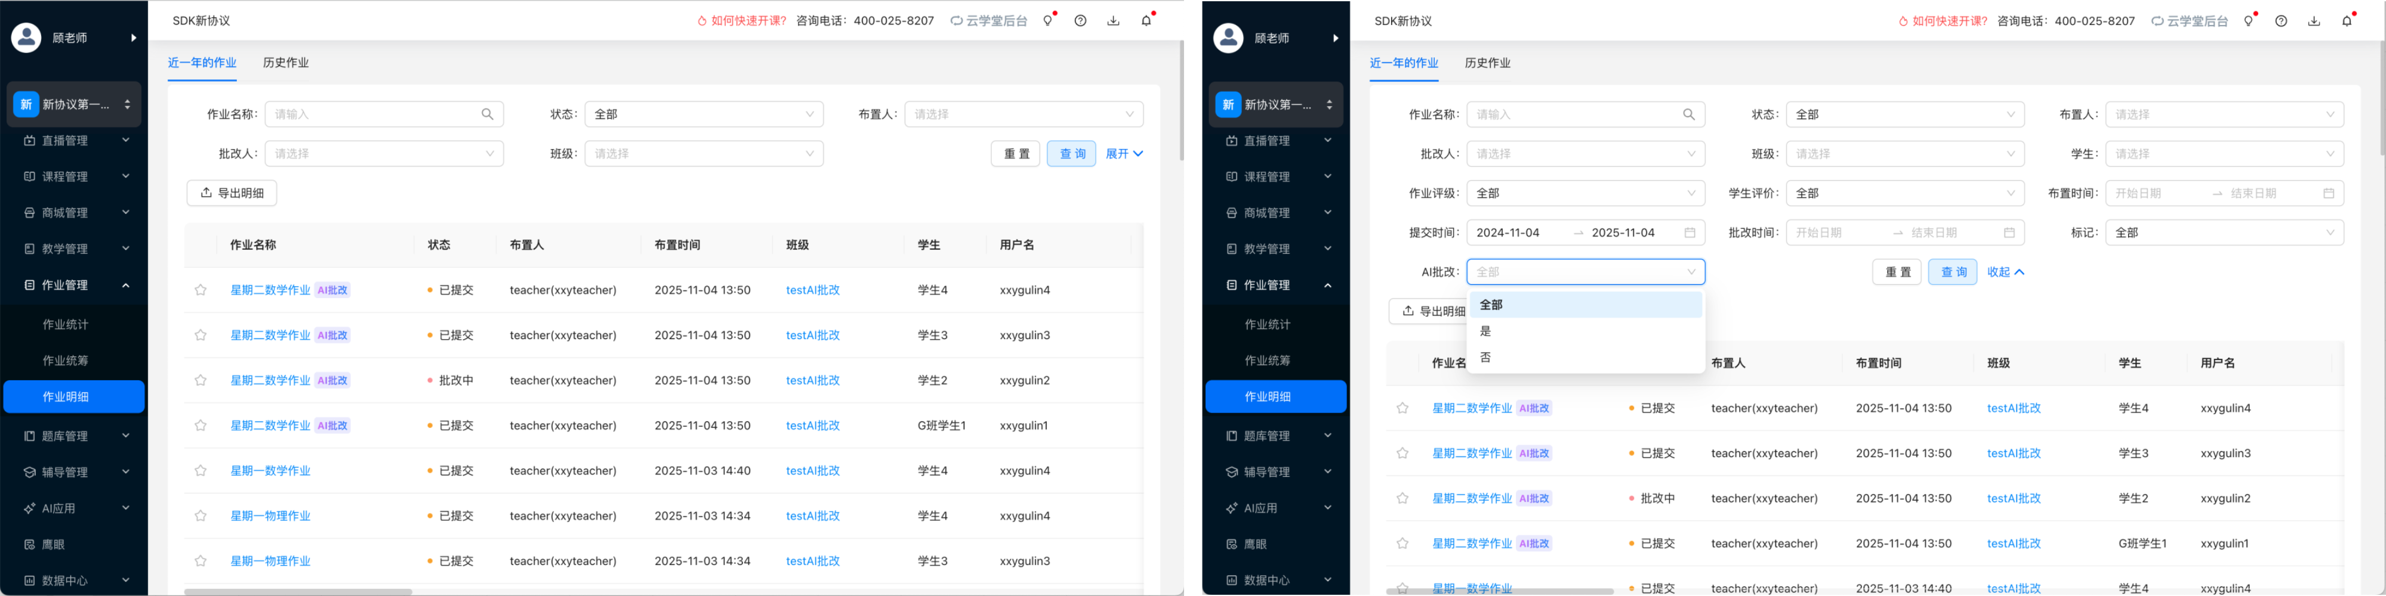Star the G班学生1 row in right window

(x=1402, y=544)
